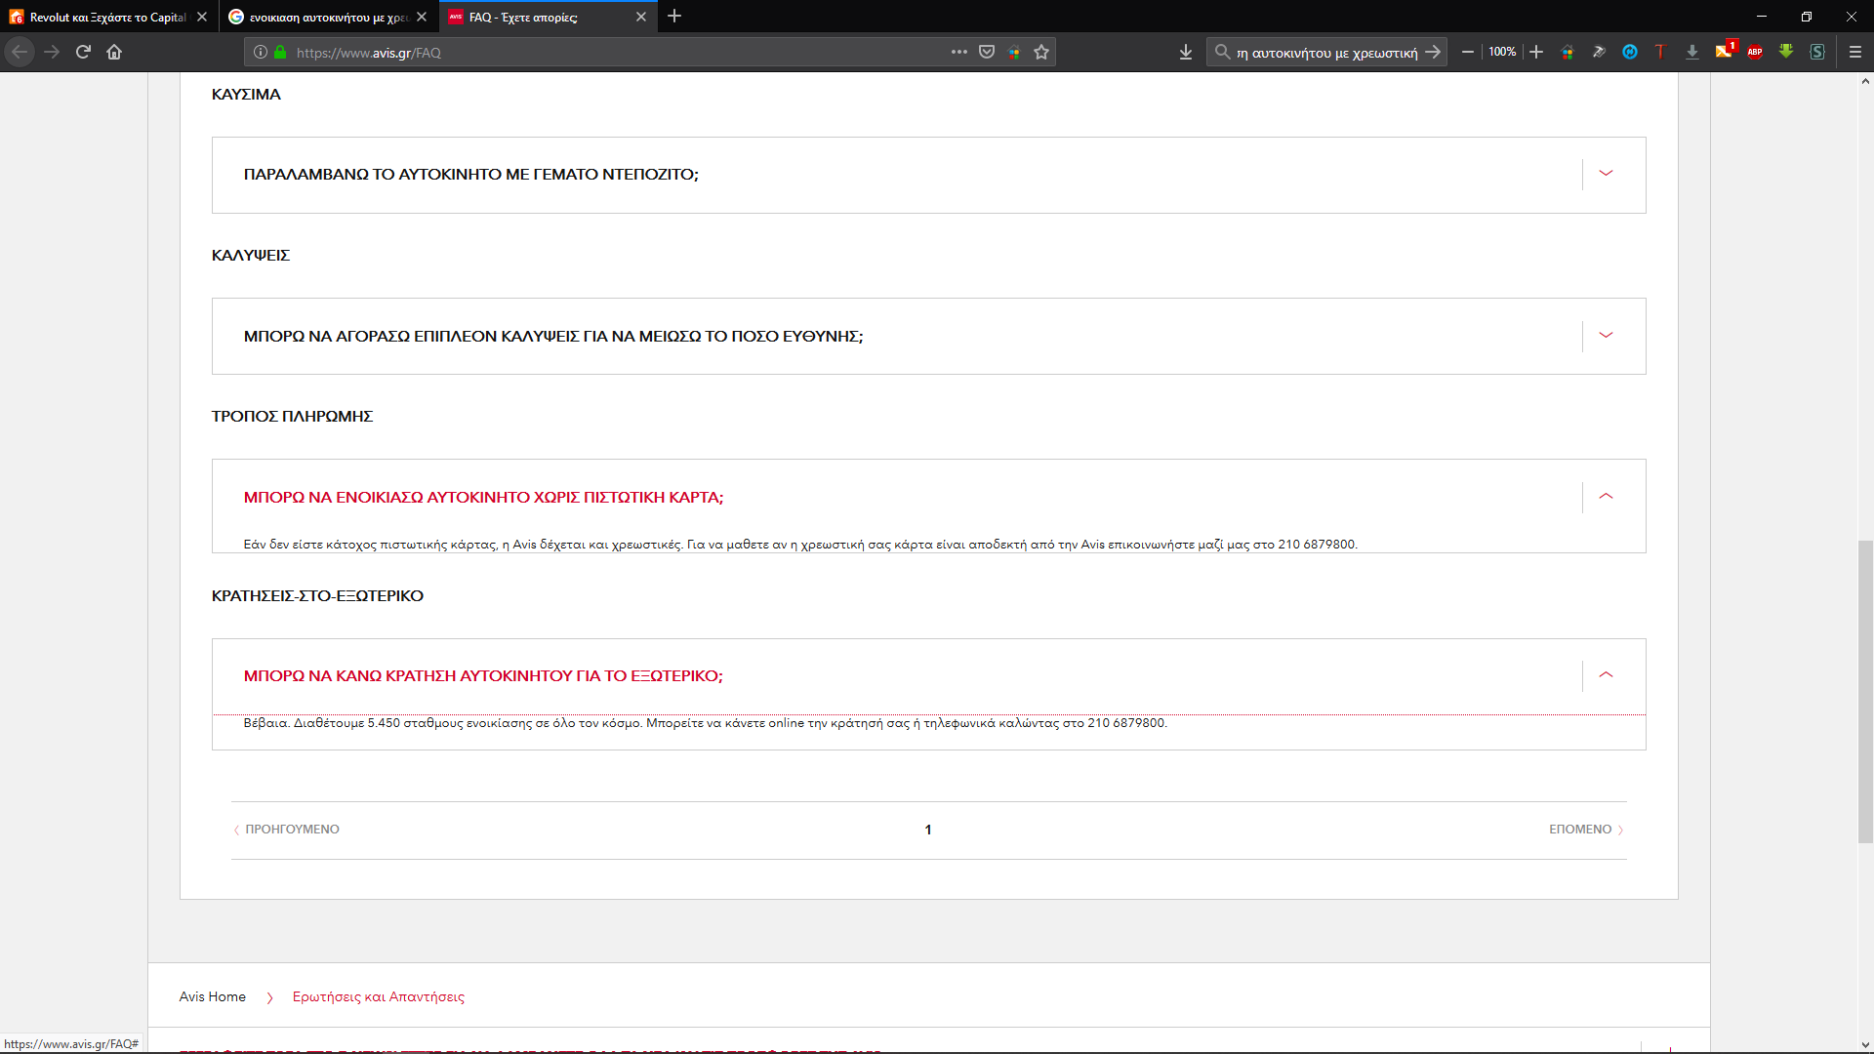Expand extra coverage purchase question
Image resolution: width=1874 pixels, height=1054 pixels.
pyautogui.click(x=1606, y=336)
